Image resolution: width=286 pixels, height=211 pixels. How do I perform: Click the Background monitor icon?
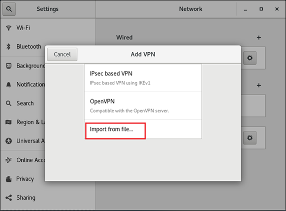(8, 66)
